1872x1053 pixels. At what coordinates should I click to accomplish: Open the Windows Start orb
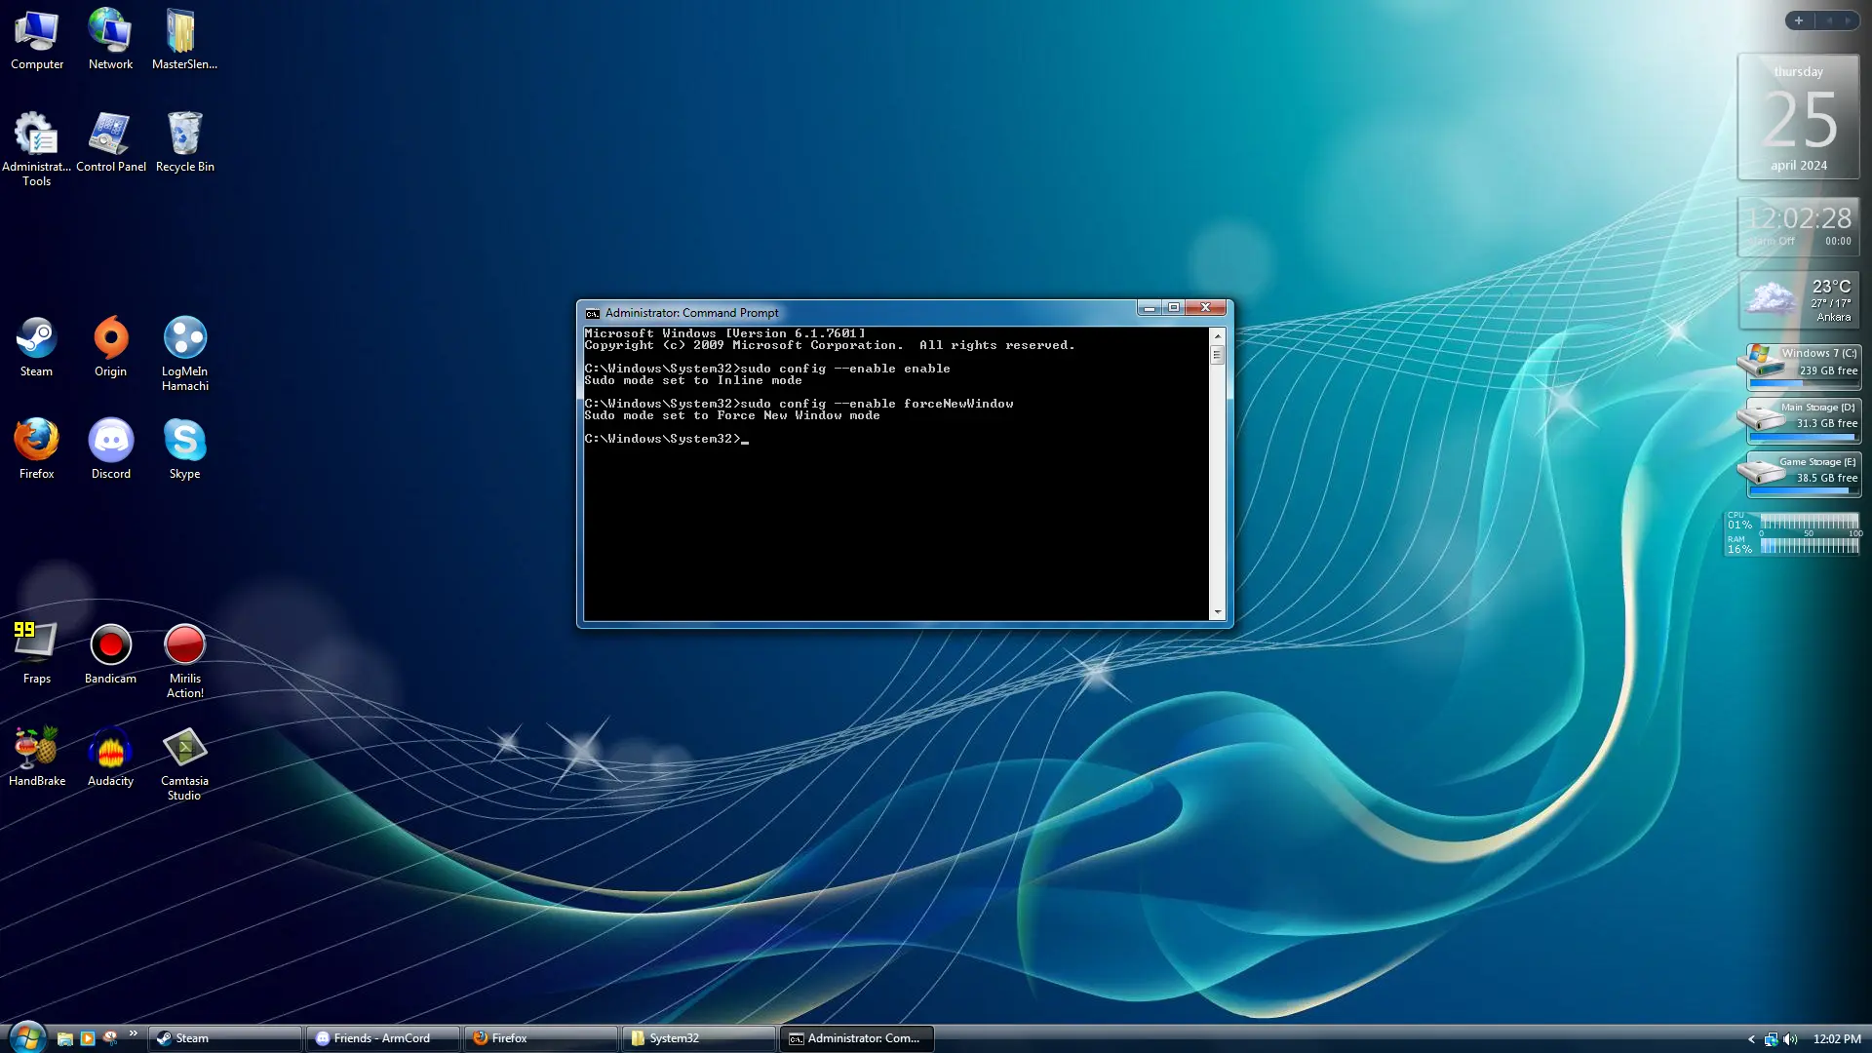pos(26,1037)
